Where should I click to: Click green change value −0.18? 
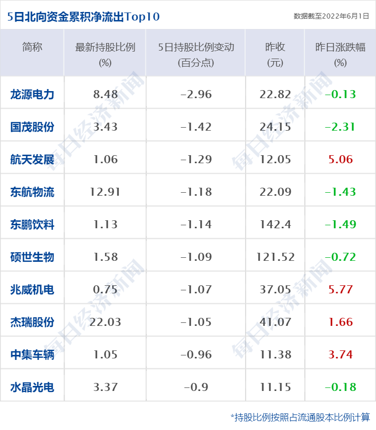[340, 387]
